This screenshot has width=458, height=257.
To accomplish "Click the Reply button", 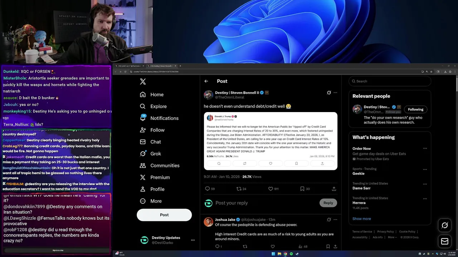I will [x=328, y=203].
